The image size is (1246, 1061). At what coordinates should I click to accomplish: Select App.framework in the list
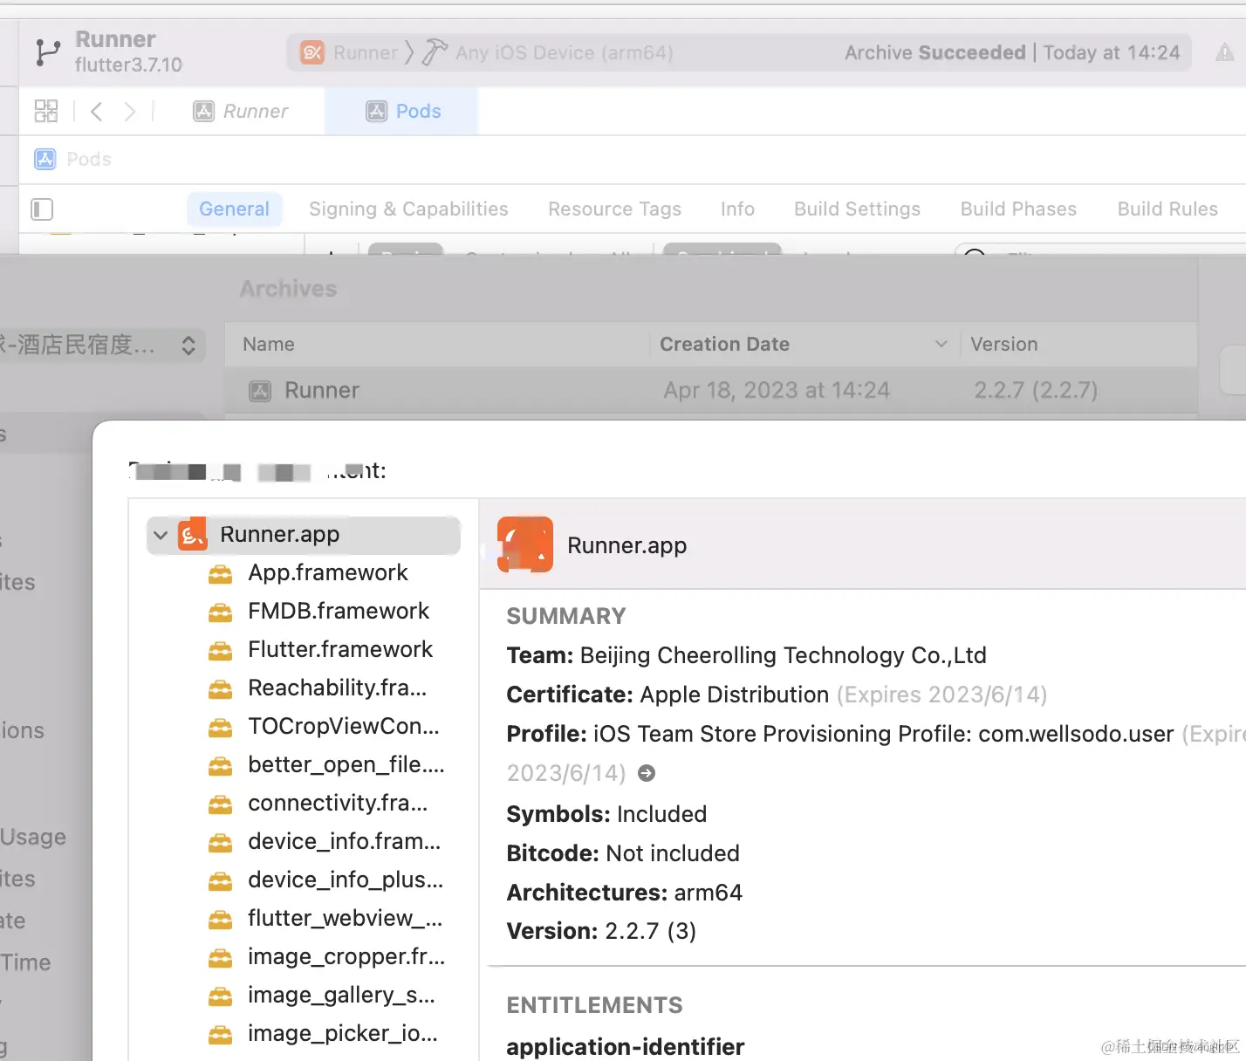pos(327,572)
